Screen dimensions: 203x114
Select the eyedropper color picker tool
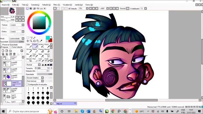click(x=41, y=41)
